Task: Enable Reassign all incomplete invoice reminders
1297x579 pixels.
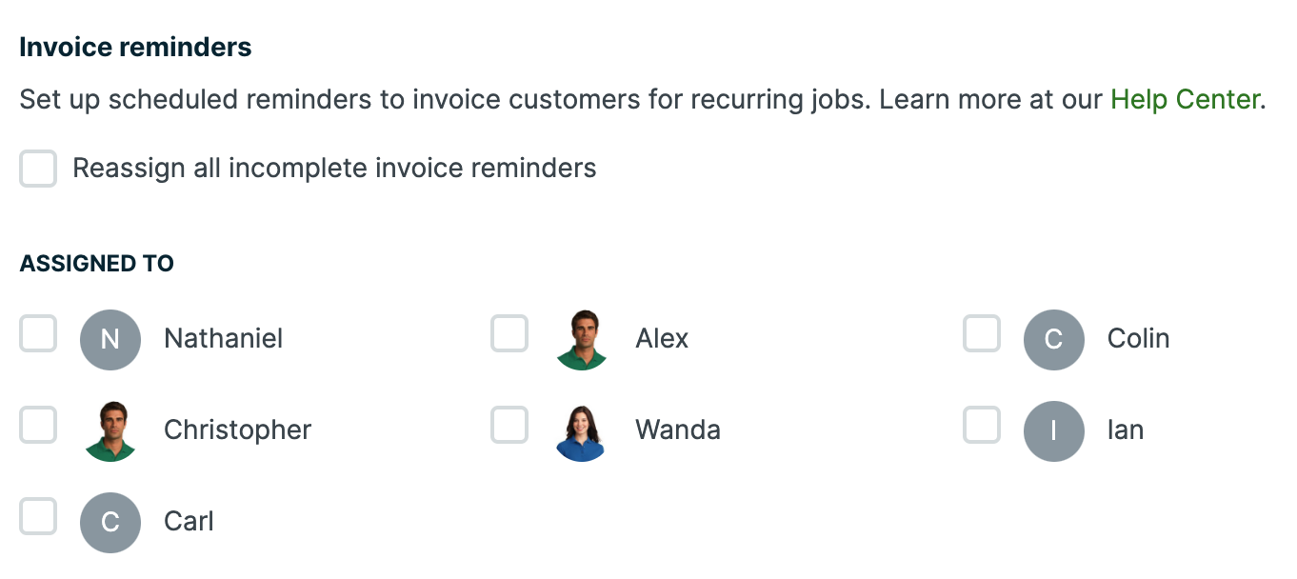Action: 38,170
